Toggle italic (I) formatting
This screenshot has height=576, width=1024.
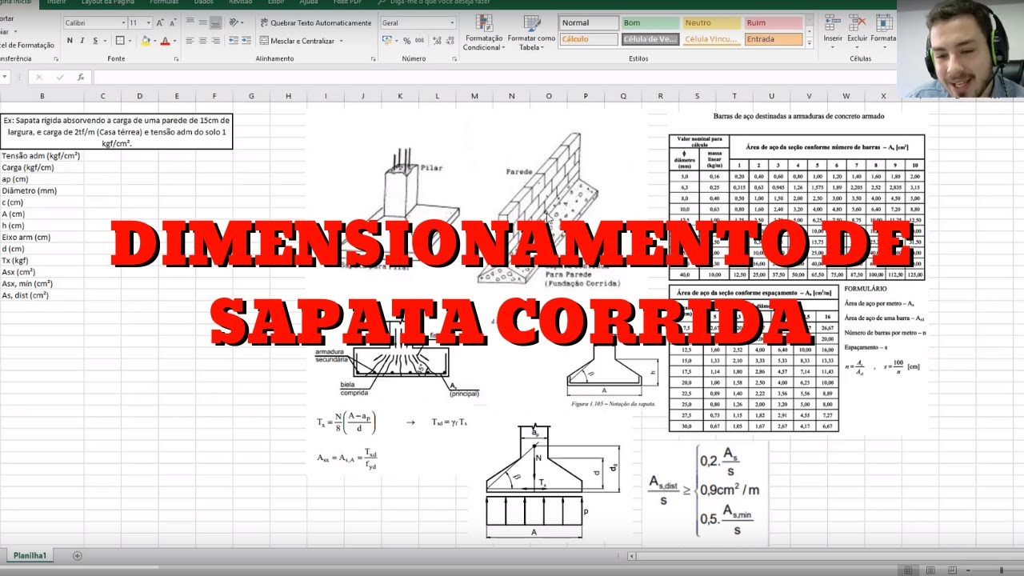point(82,41)
